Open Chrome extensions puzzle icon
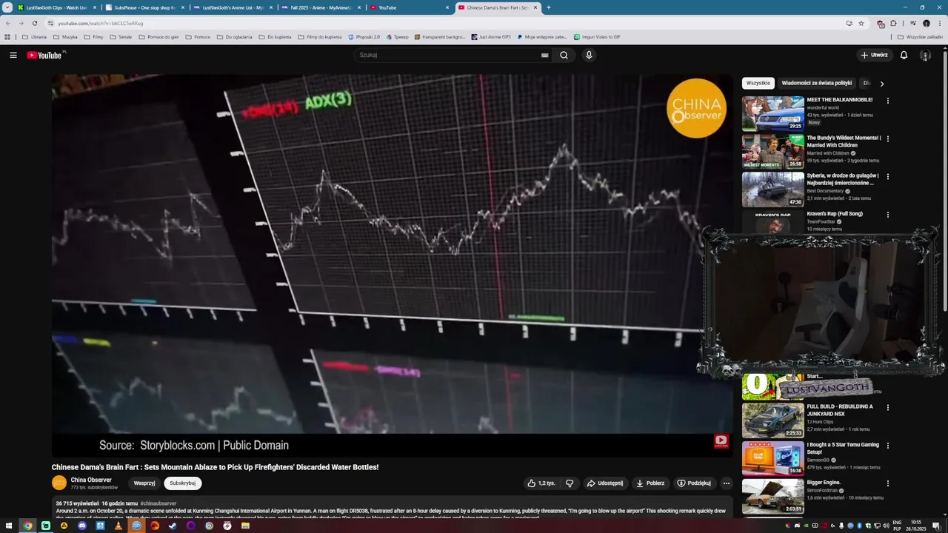This screenshot has height=533, width=948. click(893, 23)
